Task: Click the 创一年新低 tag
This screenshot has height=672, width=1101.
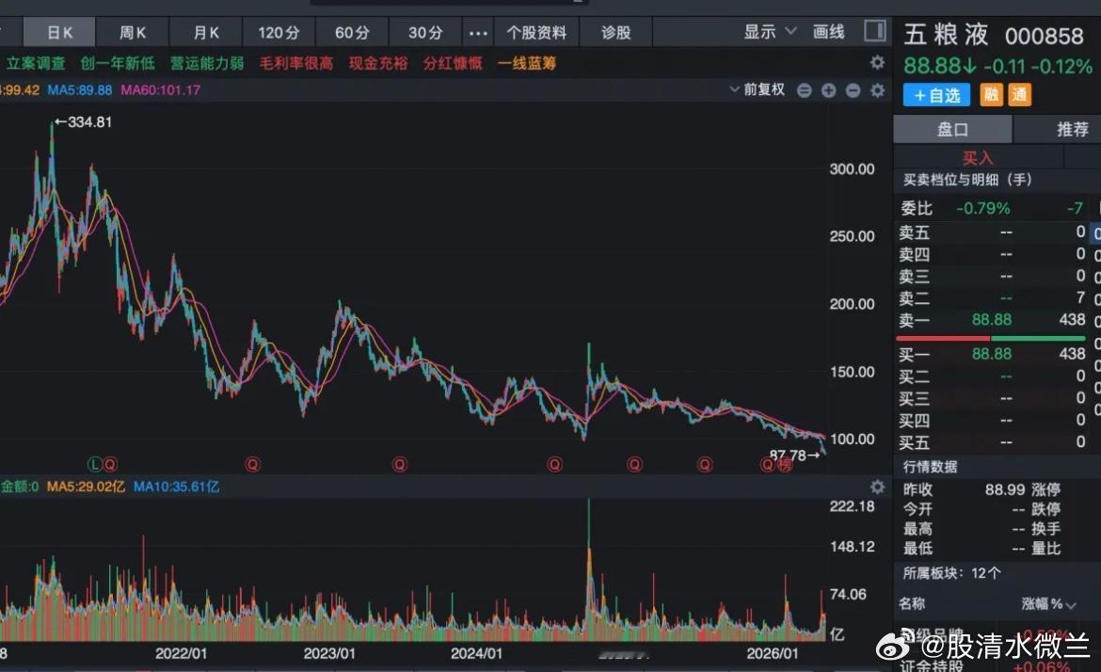Action: tap(118, 63)
